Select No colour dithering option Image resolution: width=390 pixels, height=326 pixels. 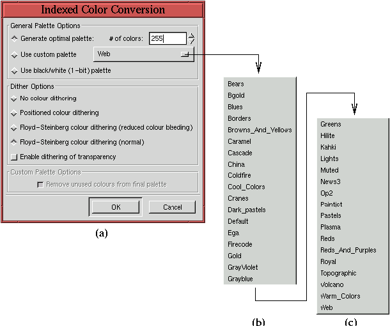coord(15,98)
